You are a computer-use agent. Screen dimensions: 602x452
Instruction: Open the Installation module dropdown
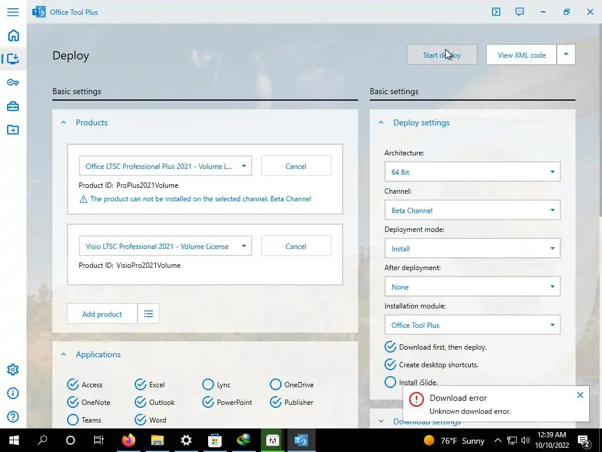point(472,325)
